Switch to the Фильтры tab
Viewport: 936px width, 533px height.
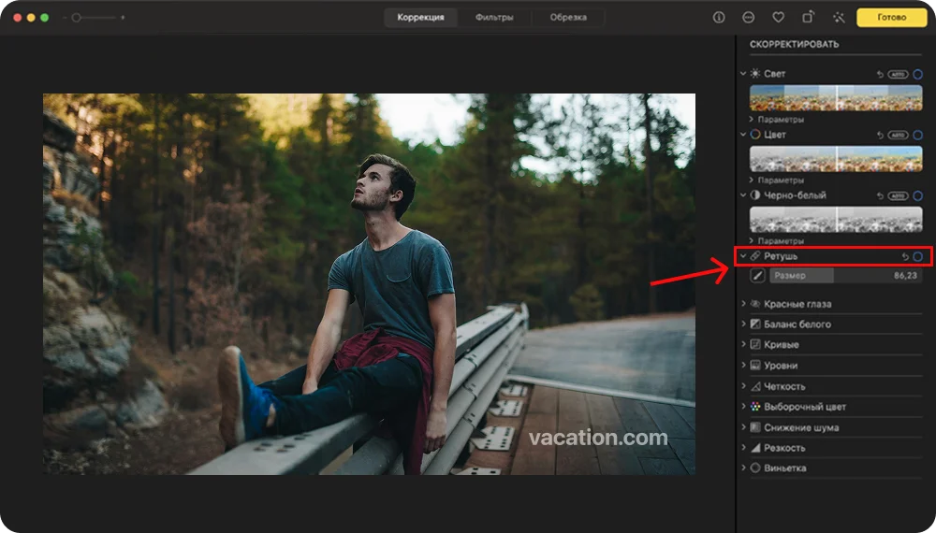coord(493,18)
